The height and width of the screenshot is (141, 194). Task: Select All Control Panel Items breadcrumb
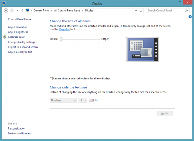pyautogui.click(x=67, y=11)
